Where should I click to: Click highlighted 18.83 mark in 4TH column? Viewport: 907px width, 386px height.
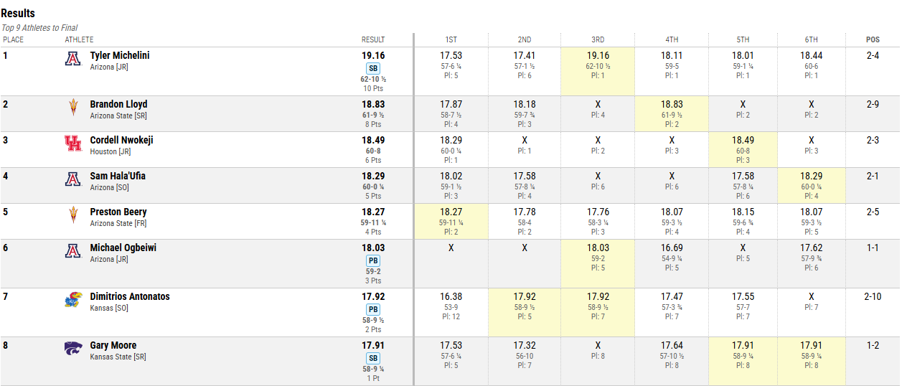pos(672,104)
